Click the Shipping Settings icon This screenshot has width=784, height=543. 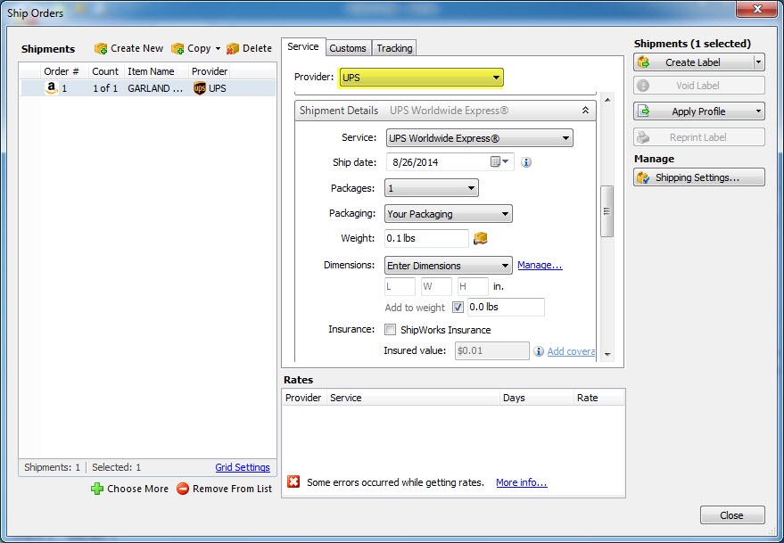point(643,177)
